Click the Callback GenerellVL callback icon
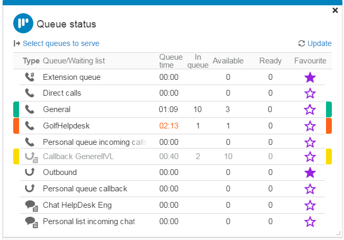Viewport: 344px width, 240px height. click(x=30, y=156)
